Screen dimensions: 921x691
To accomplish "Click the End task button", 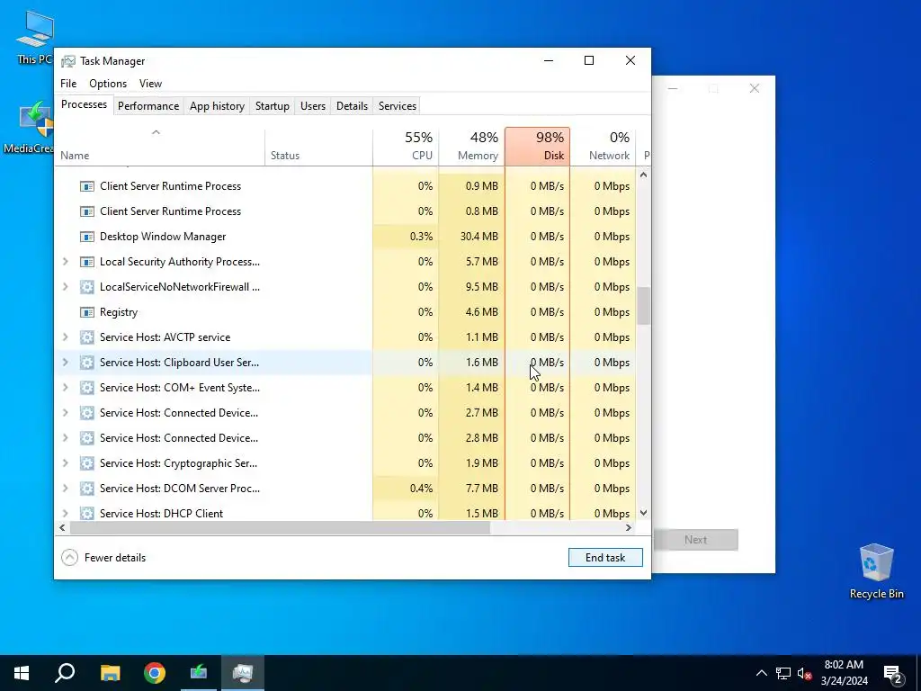I will (605, 558).
